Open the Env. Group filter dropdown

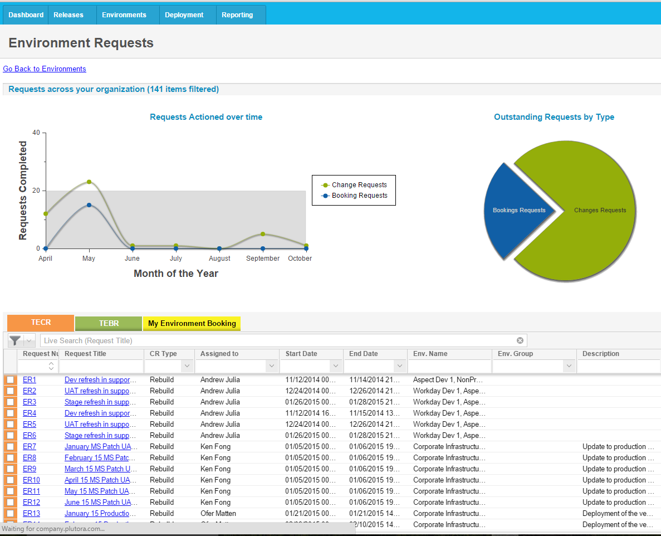pos(569,366)
